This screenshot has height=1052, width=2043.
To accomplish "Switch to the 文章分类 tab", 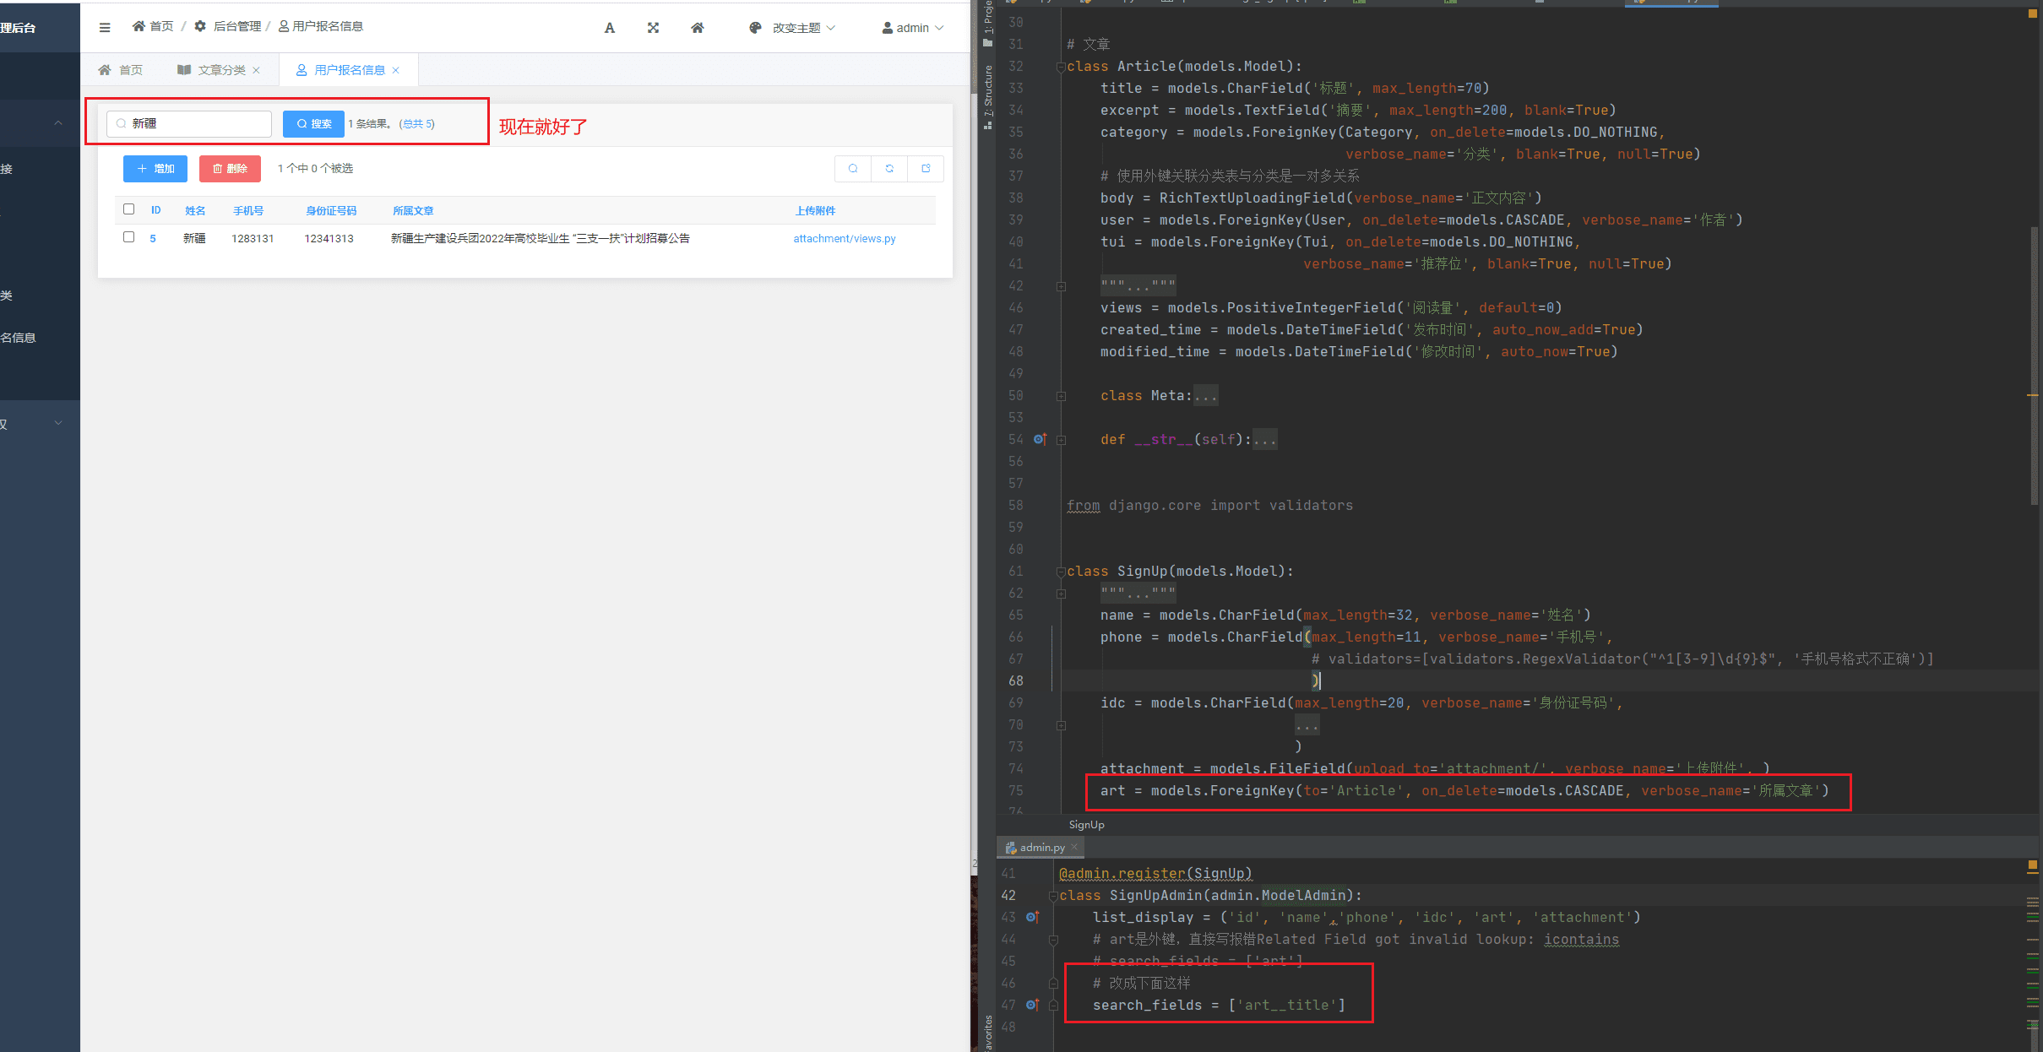I will pyautogui.click(x=211, y=70).
